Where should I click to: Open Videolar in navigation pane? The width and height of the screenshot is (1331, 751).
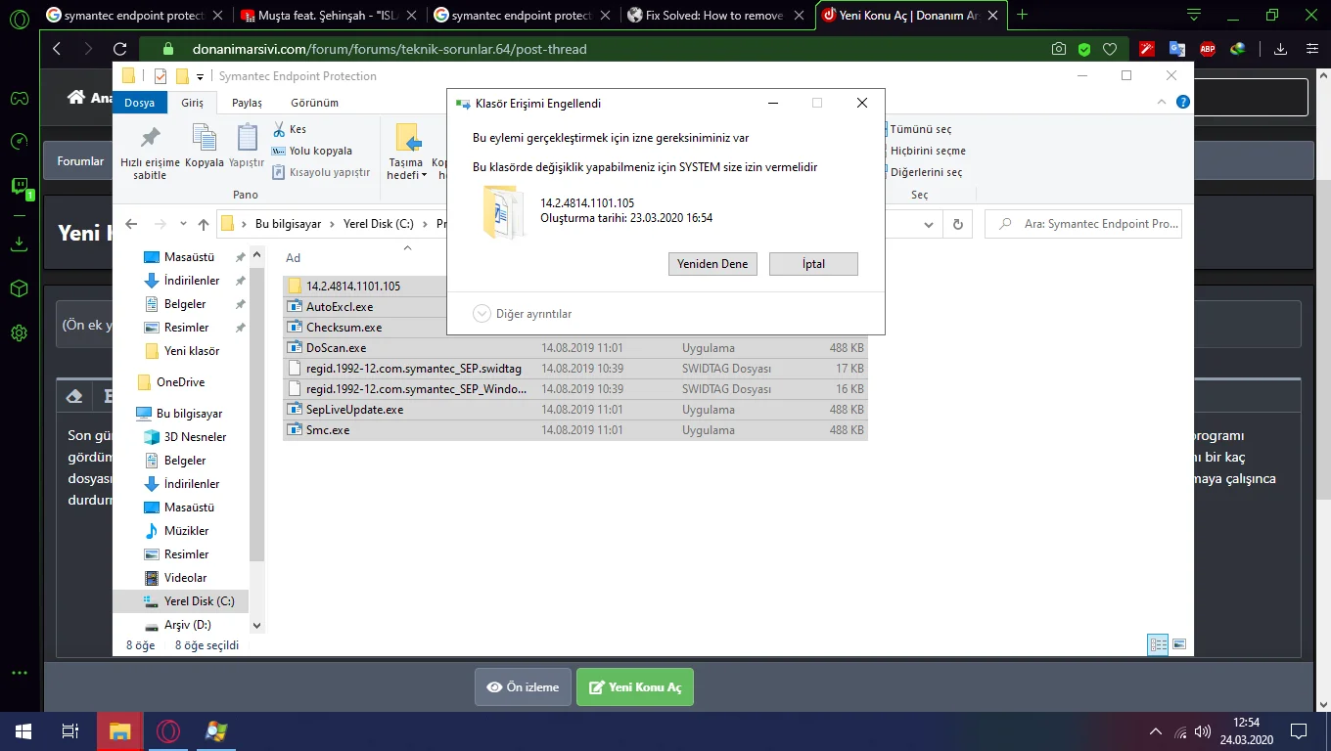pos(185,578)
